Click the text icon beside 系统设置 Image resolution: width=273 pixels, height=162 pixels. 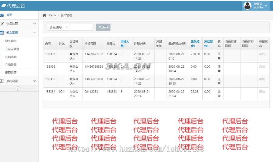coord(2,81)
